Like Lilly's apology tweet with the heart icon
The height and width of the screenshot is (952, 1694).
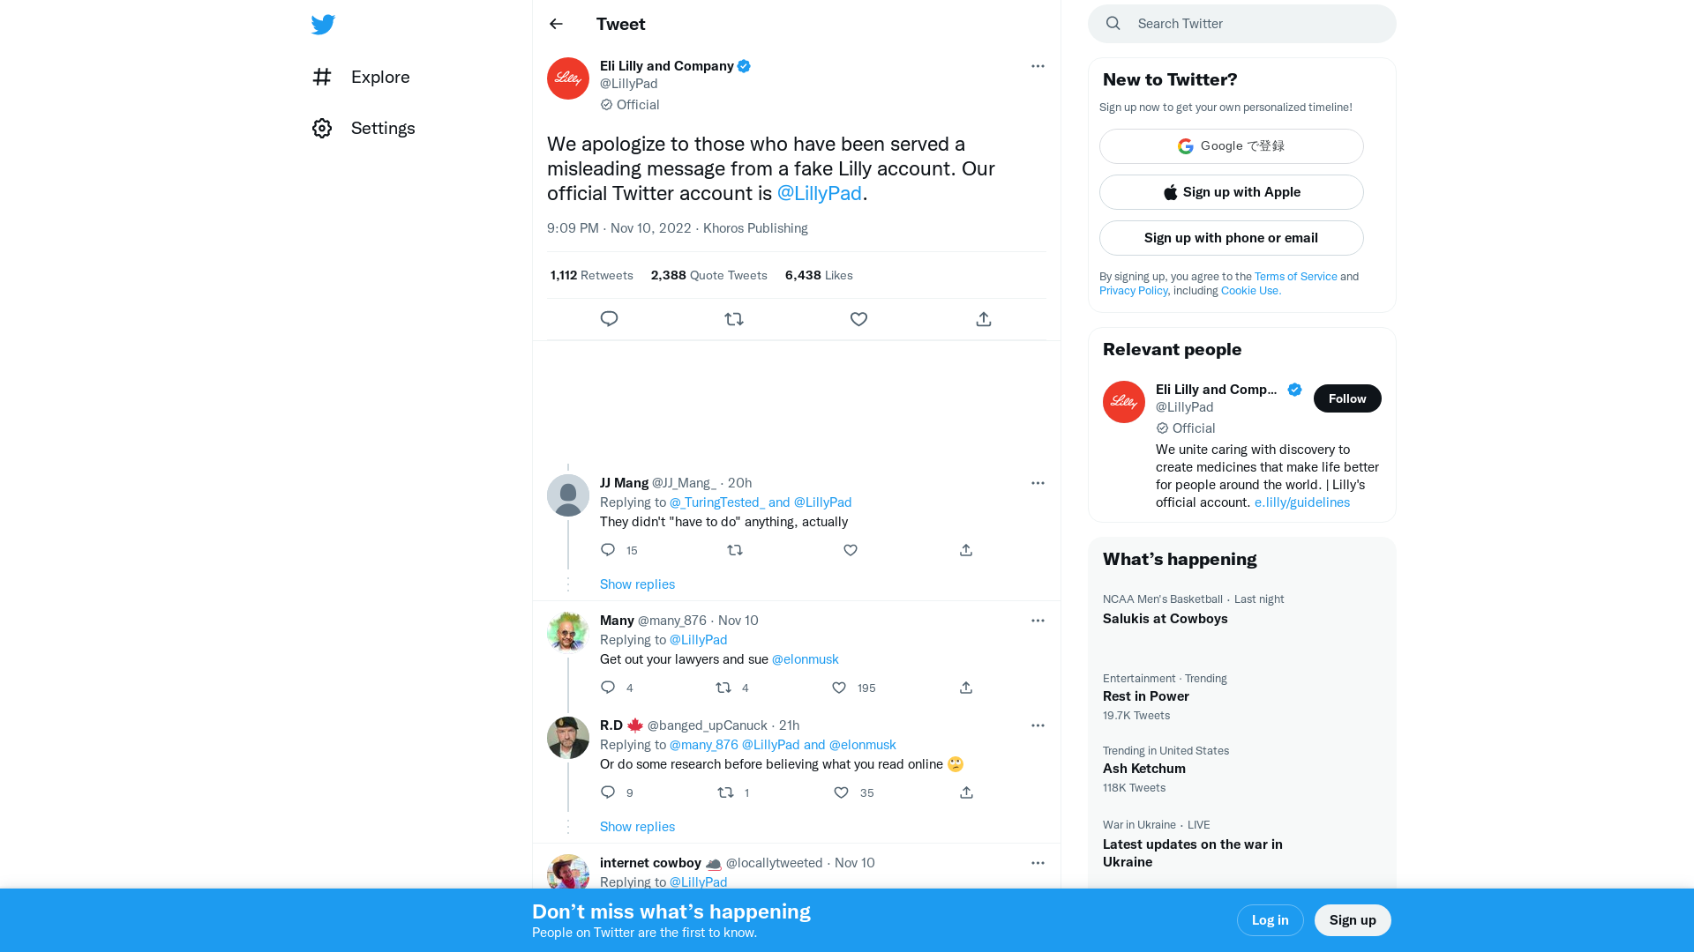pos(858,319)
